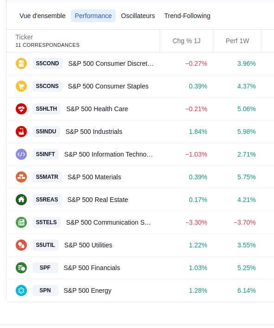This screenshot has width=274, height=328.
Task: Click the S5HLTH health care heart icon
Action: (21, 109)
